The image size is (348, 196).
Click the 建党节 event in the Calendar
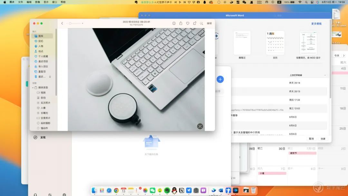point(302,153)
